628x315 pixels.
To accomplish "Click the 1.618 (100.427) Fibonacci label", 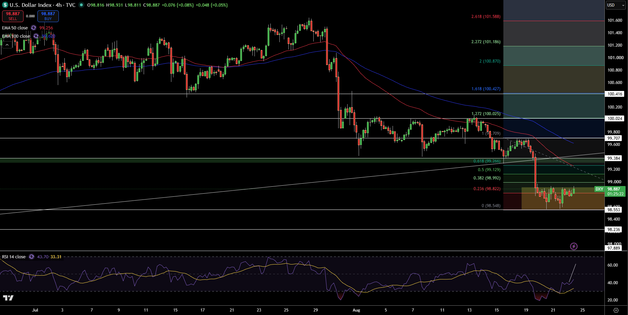I will (486, 89).
